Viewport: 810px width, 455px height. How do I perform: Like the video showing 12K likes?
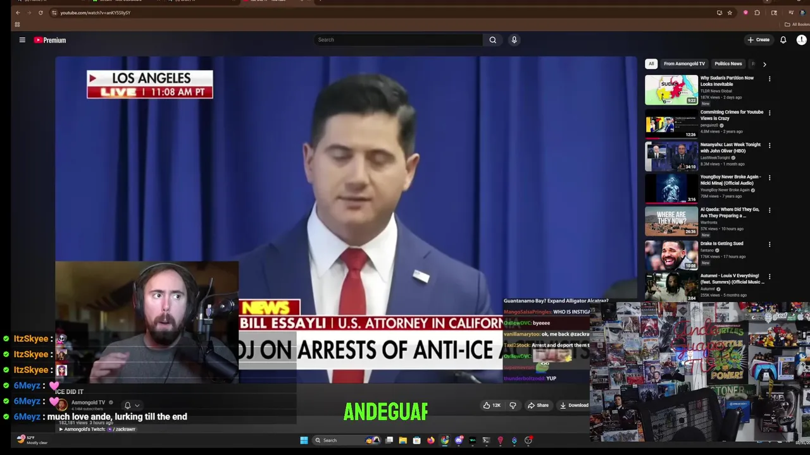(x=492, y=405)
